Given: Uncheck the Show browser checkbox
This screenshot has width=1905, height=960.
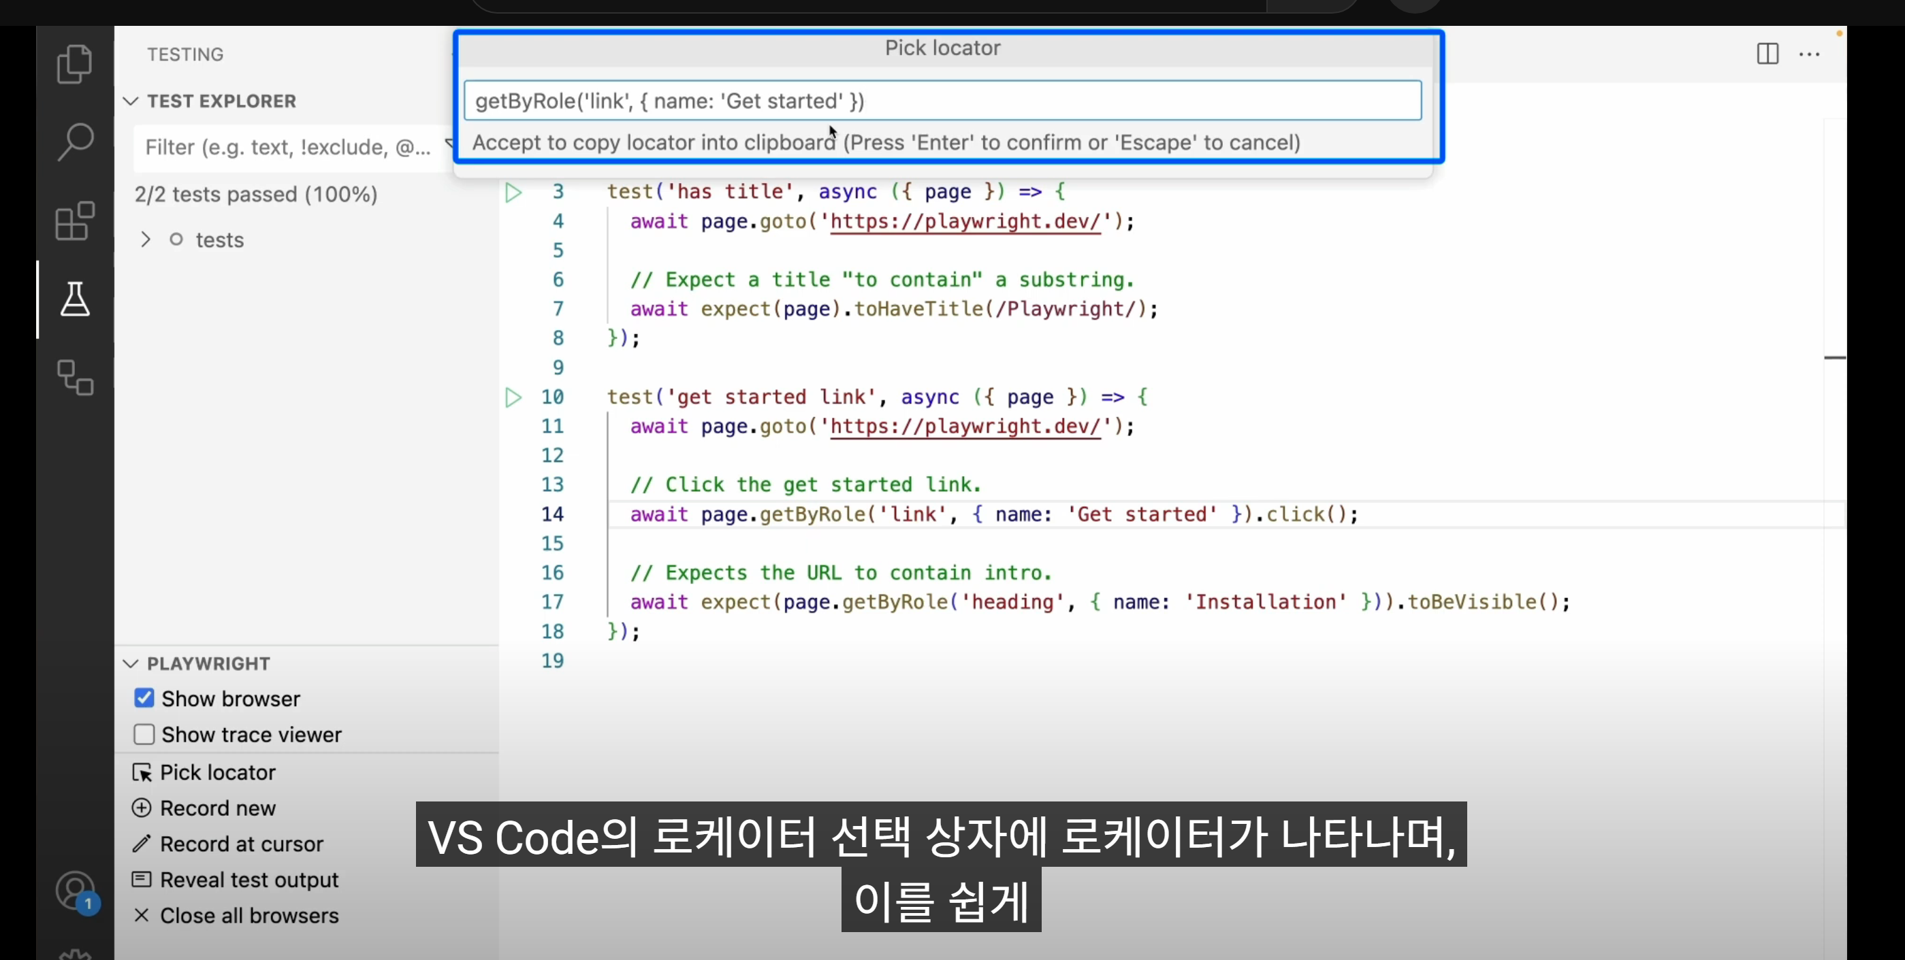Looking at the screenshot, I should tap(144, 698).
